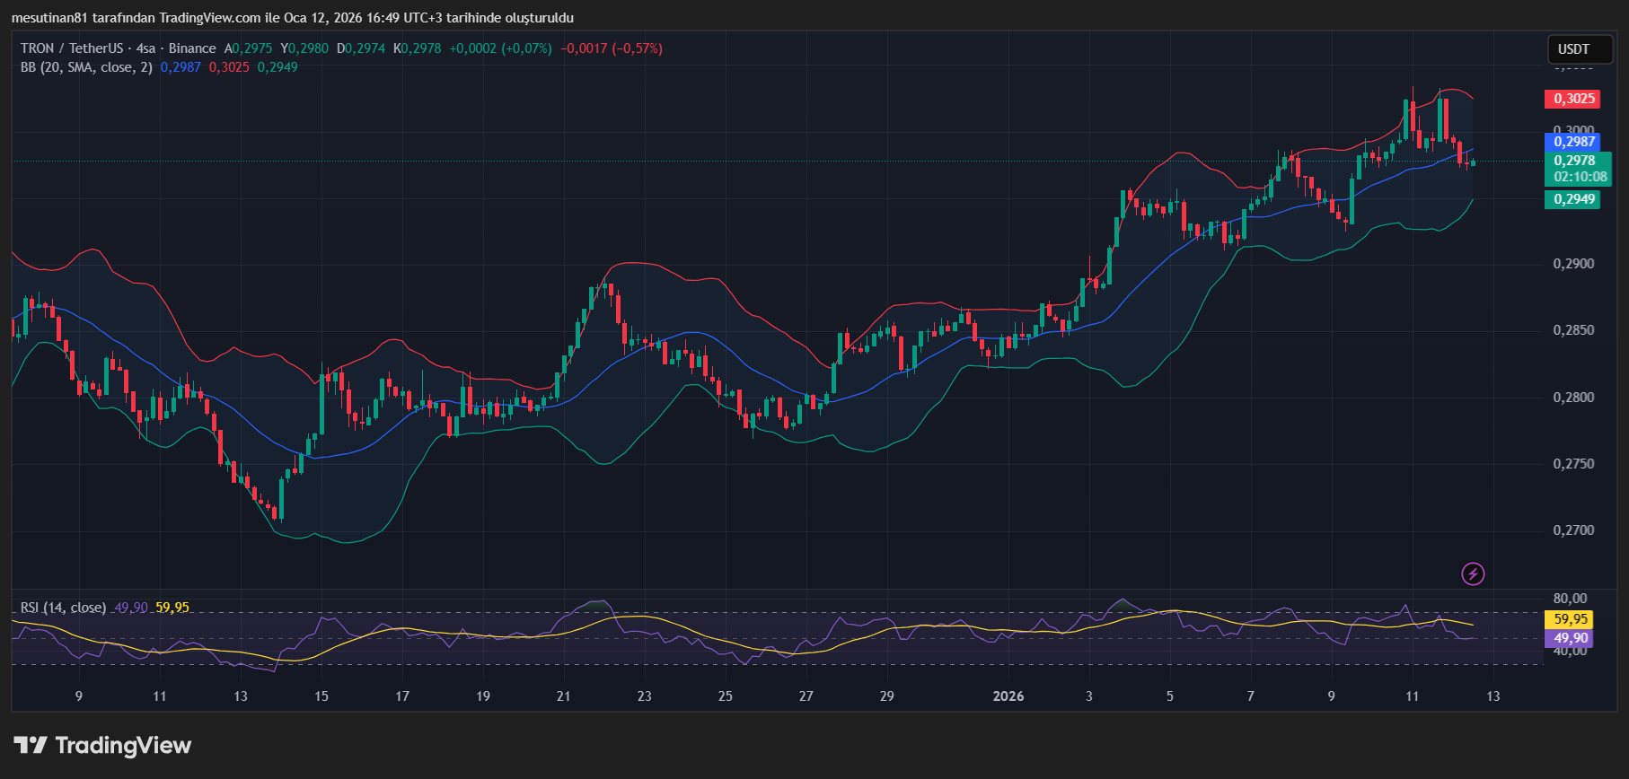Click the green 0,2978 current price label
The height and width of the screenshot is (779, 1629).
pyautogui.click(x=1574, y=161)
